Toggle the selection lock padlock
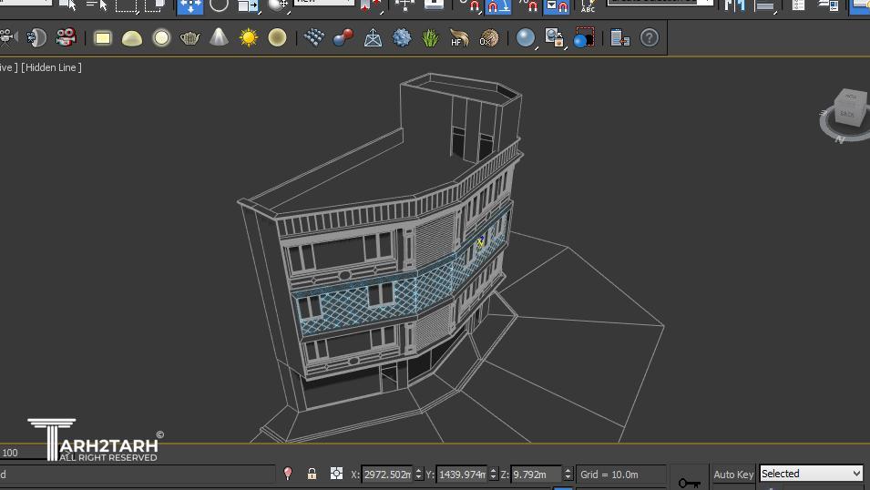This screenshot has width=870, height=490. point(312,474)
